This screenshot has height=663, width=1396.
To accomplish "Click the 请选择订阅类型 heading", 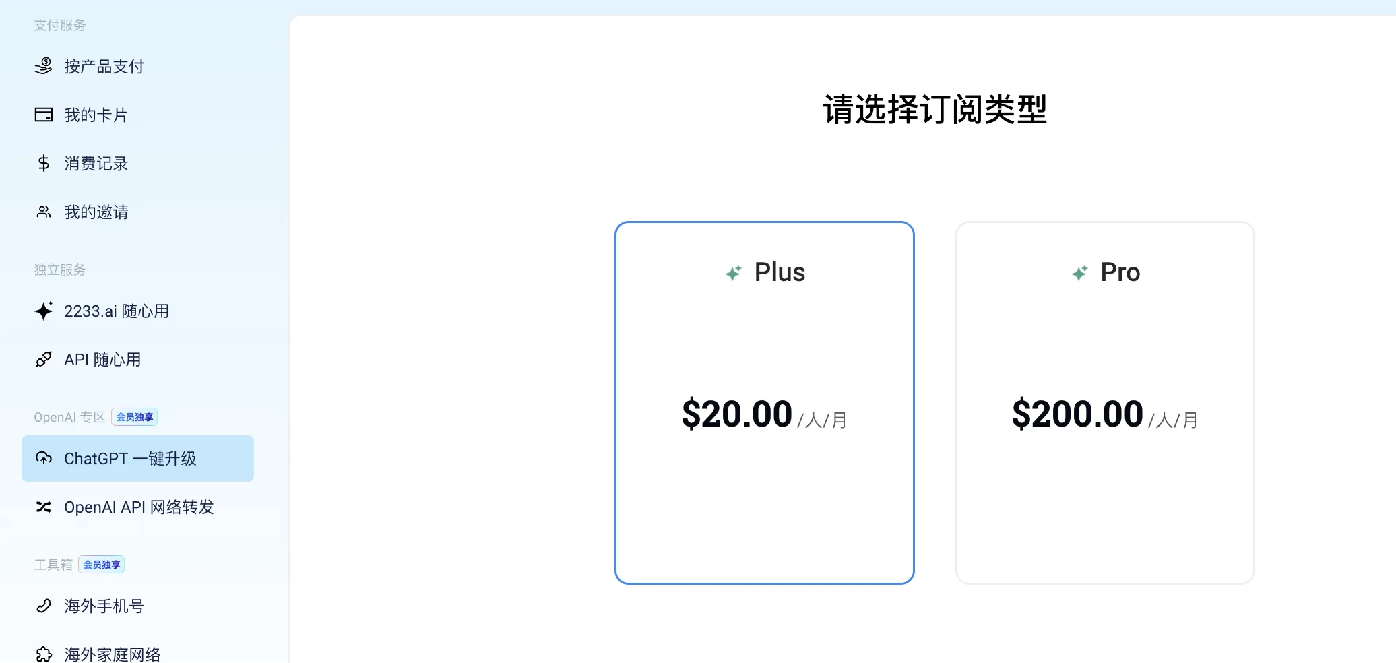I will click(935, 110).
